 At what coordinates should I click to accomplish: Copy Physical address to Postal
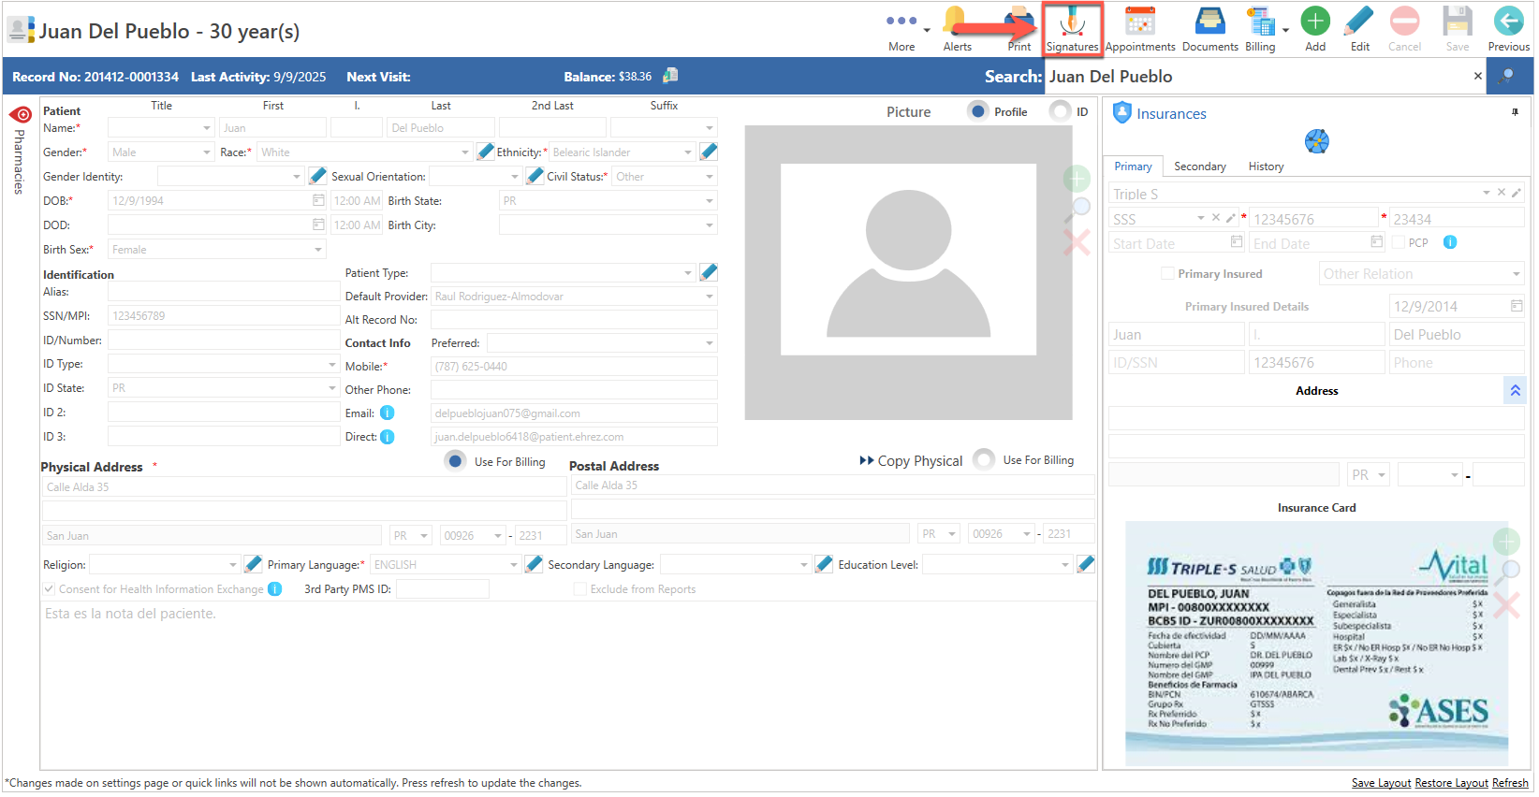point(911,461)
